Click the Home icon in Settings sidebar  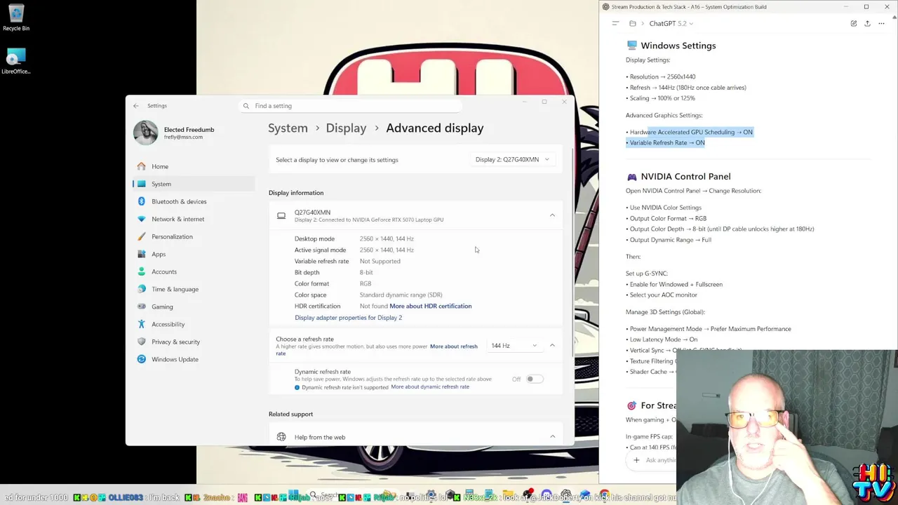[x=142, y=166]
